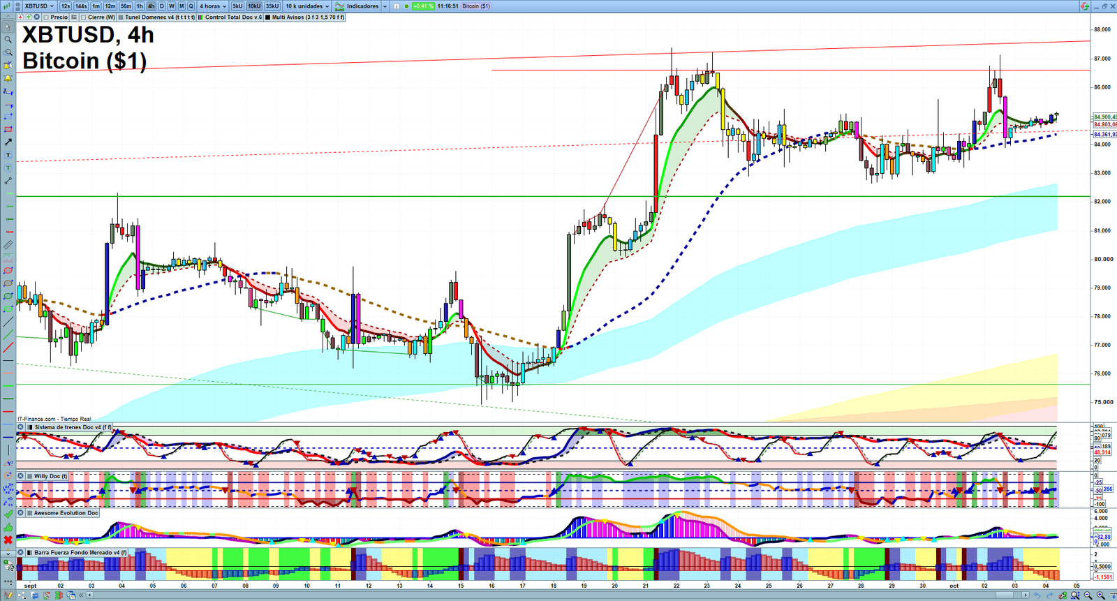Select the red ellipse drawing tool
The height and width of the screenshot is (601, 1117).
8,271
